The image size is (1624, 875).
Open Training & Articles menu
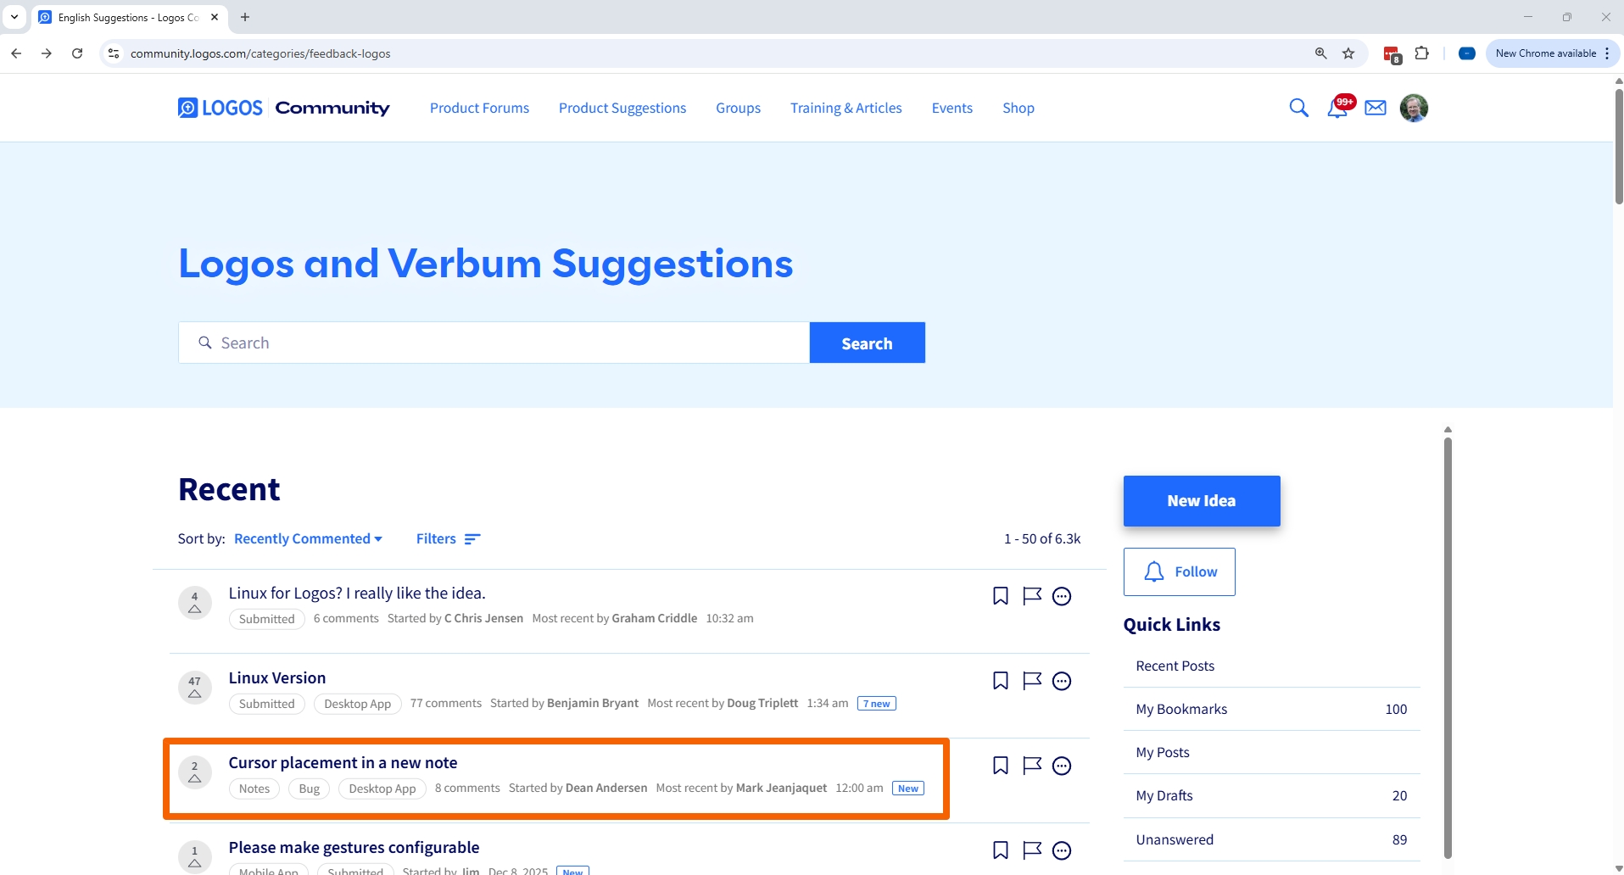846,108
